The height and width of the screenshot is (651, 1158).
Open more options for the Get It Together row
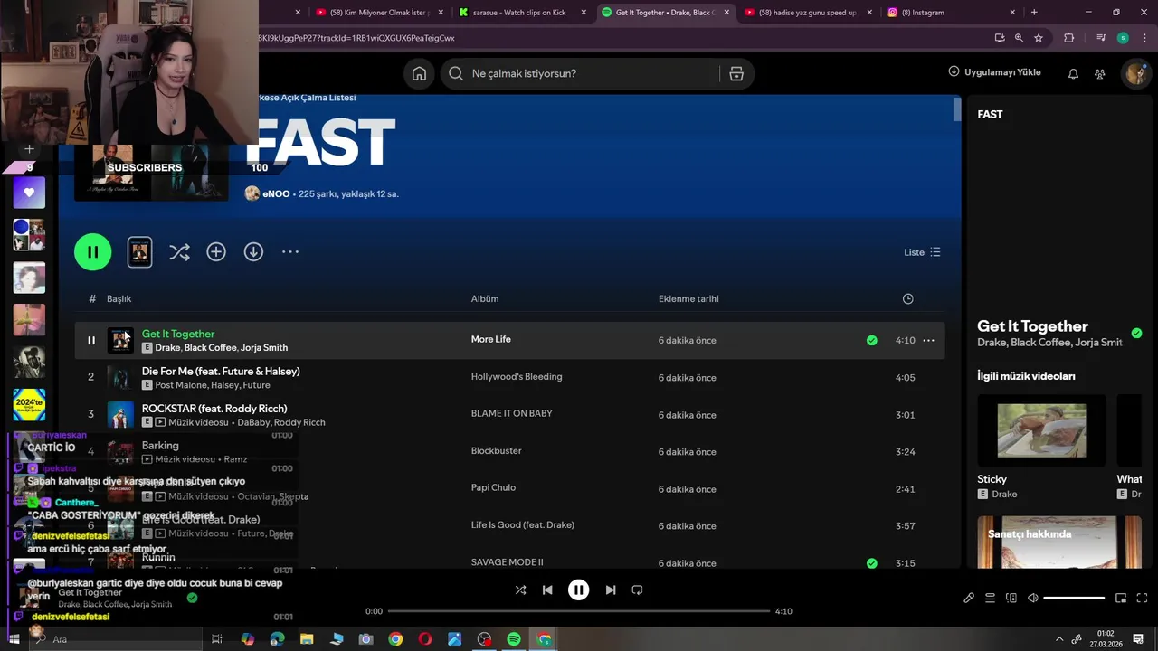click(928, 341)
